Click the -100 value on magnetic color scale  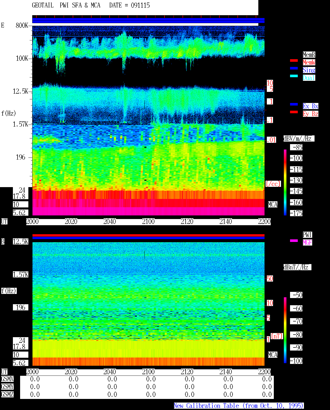(x=296, y=361)
